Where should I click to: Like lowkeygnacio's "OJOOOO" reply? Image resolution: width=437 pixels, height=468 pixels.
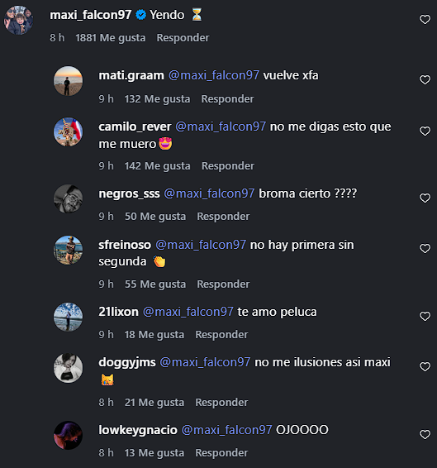[425, 434]
